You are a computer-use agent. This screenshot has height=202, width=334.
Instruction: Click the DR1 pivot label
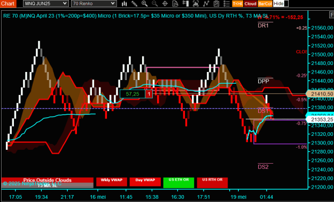point(263,26)
